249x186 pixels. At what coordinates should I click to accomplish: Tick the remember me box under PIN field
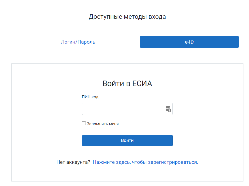tap(84, 123)
